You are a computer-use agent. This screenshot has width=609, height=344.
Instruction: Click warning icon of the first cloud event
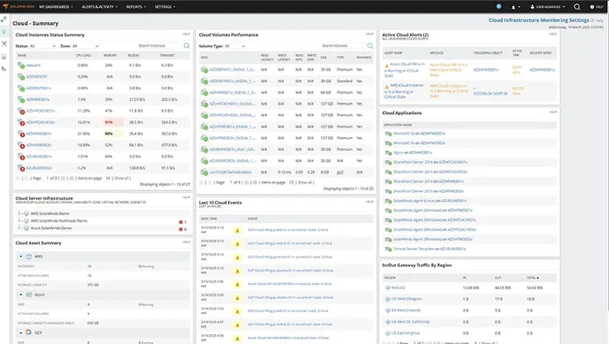pos(238,231)
